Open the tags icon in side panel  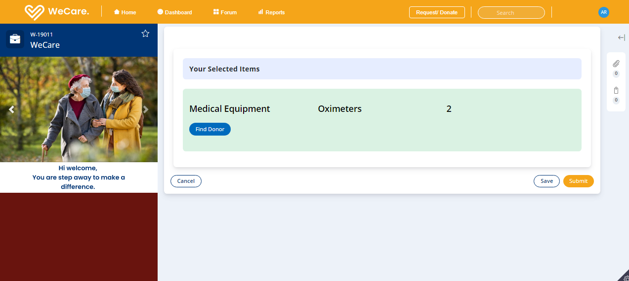616,90
